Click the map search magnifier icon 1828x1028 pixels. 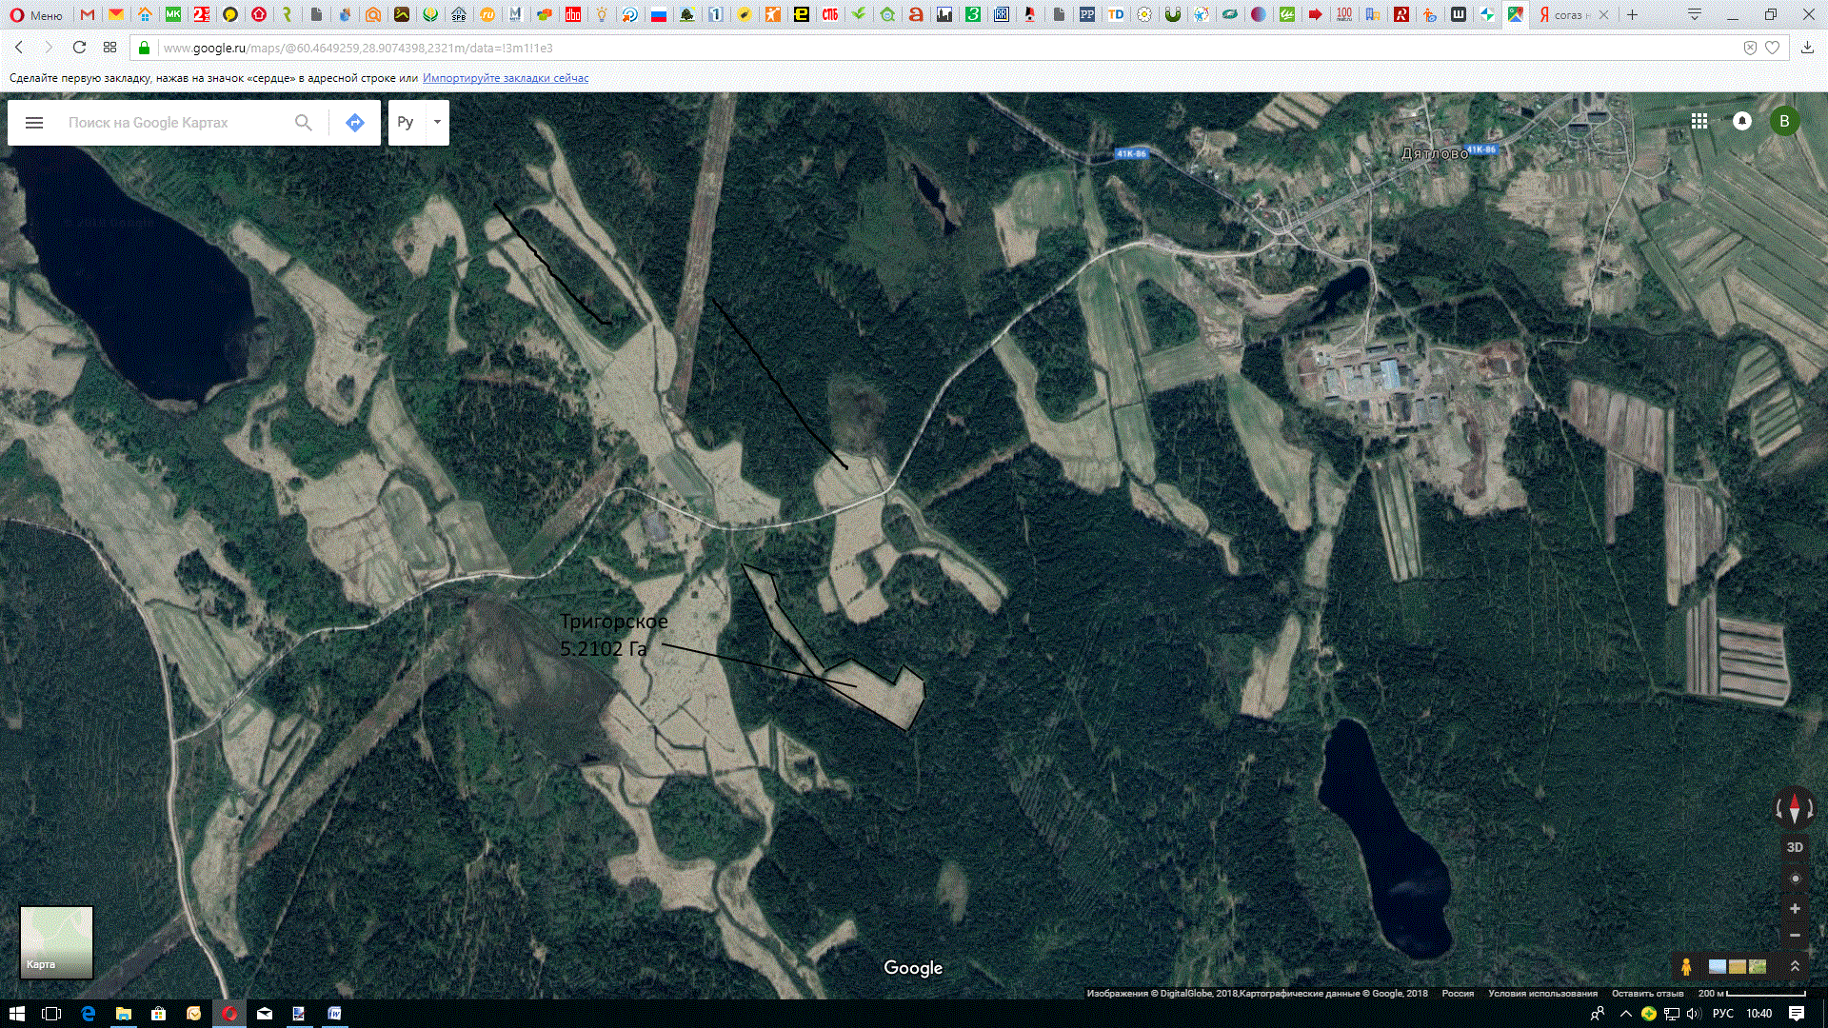304,123
